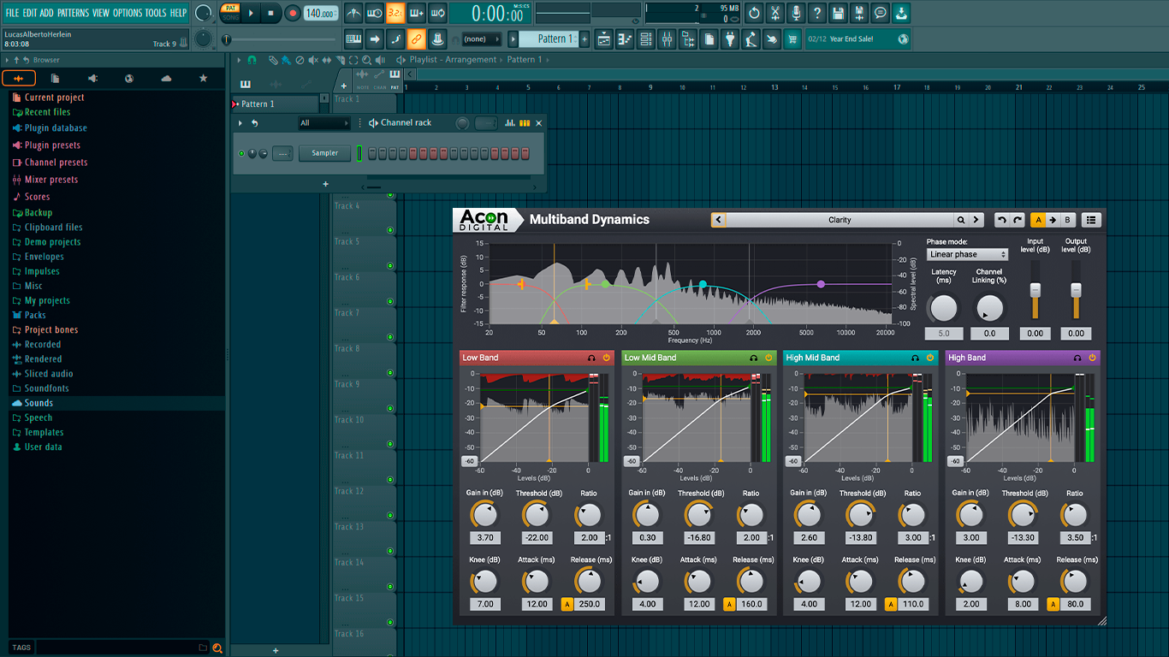This screenshot has height=657, width=1169.
Task: Stop playback with the stop button
Action: coord(270,13)
